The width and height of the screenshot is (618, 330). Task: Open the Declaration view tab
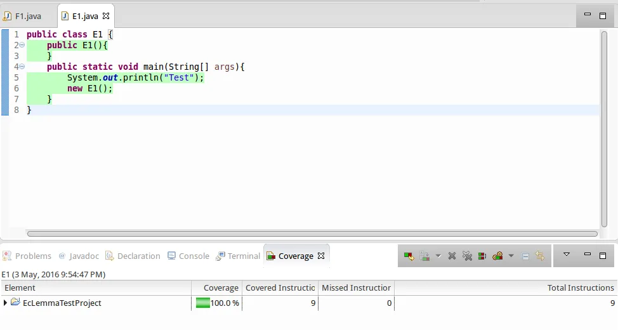pos(133,256)
